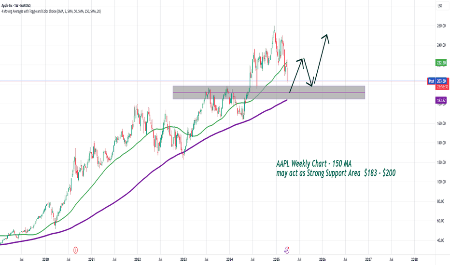Click the 2025 label on time axis
This screenshot has width=450, height=265.
coord(276,260)
